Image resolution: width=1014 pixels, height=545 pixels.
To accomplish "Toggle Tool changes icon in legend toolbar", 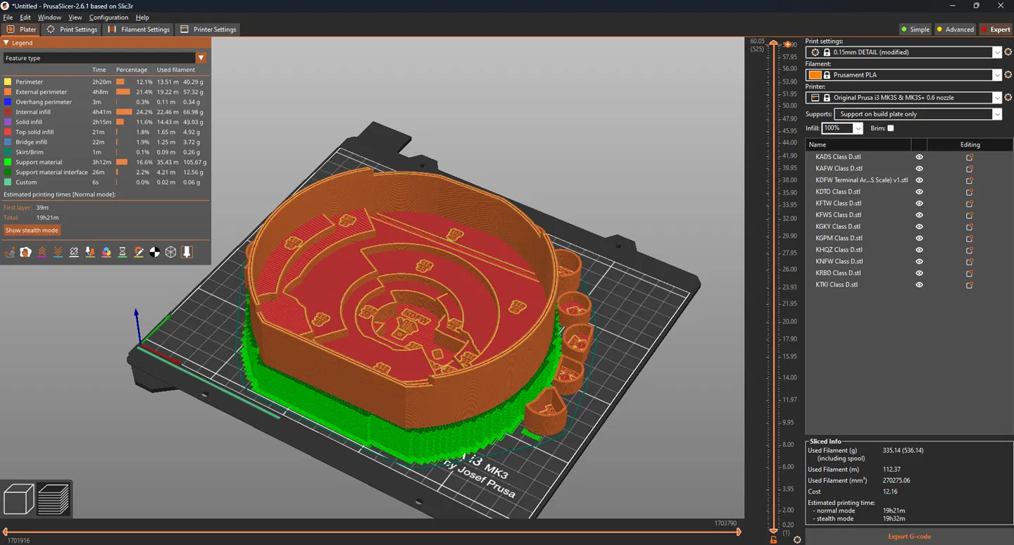I will pyautogui.click(x=90, y=252).
